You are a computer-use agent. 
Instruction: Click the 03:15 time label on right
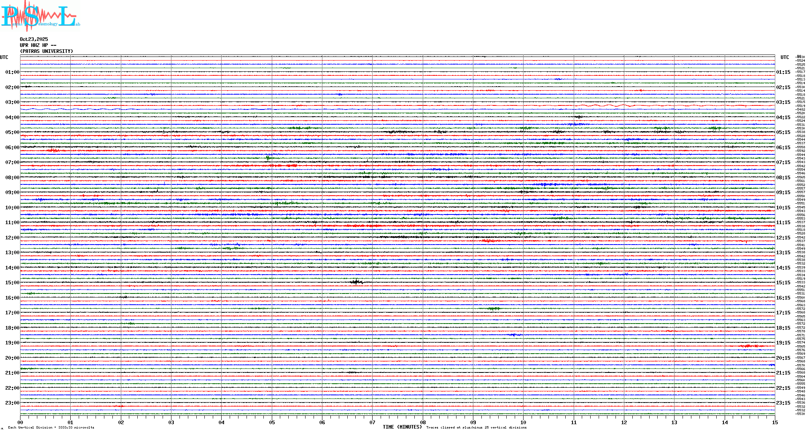(783, 102)
